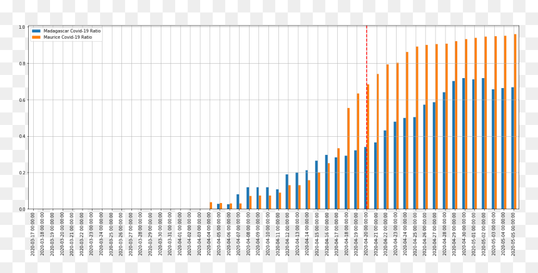Click the x-axis label 2020-04-01 00:00:00
The width and height of the screenshot is (538, 273).
pos(180,234)
